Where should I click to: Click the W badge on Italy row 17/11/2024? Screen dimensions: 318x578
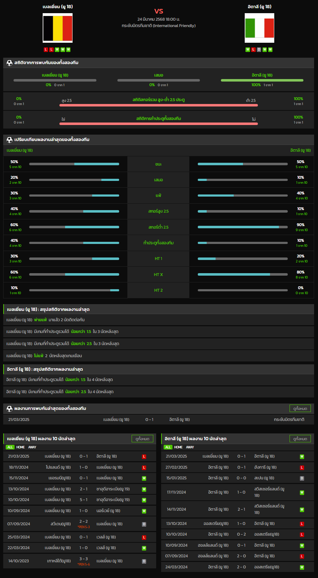pyautogui.click(x=302, y=493)
